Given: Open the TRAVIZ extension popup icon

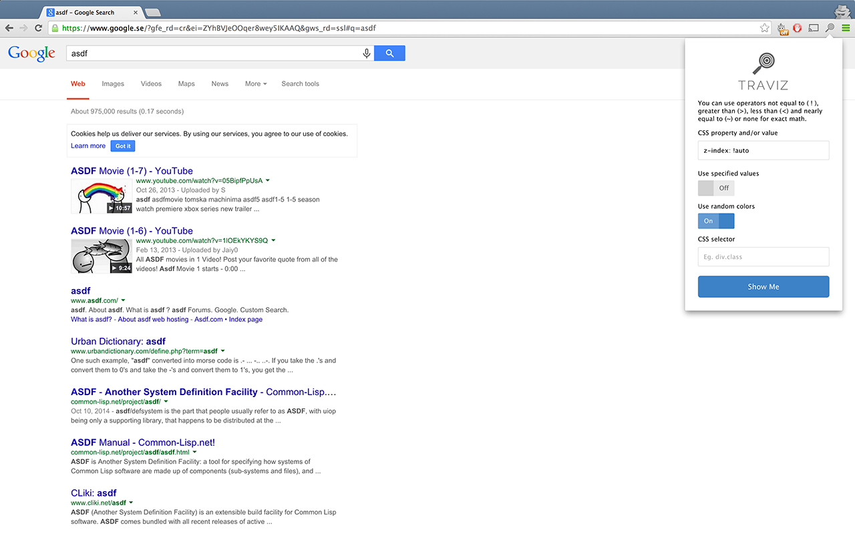Looking at the screenshot, I should coord(830,28).
